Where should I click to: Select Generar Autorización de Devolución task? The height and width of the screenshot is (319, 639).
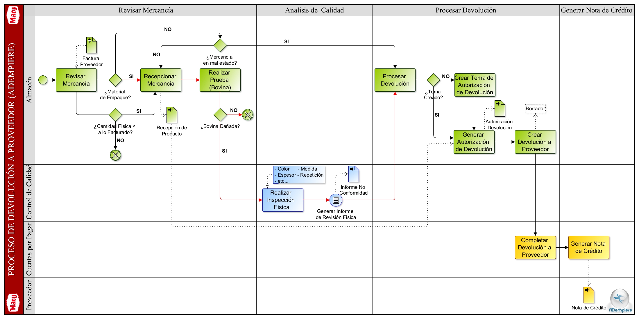click(474, 142)
